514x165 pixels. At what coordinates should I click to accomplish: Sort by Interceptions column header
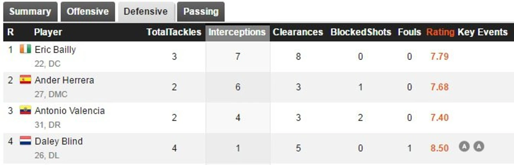(237, 32)
